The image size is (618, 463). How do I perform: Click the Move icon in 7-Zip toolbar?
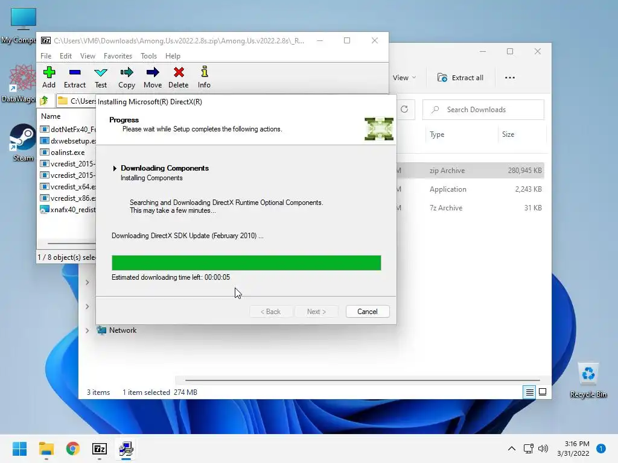(153, 77)
